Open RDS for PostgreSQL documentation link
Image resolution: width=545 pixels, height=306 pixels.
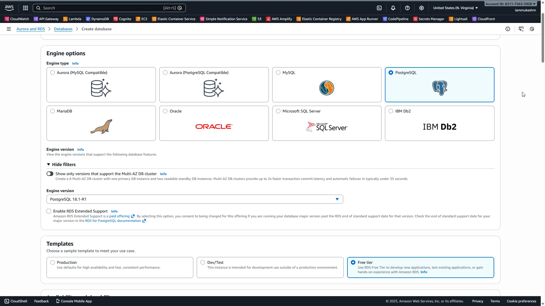(x=113, y=221)
